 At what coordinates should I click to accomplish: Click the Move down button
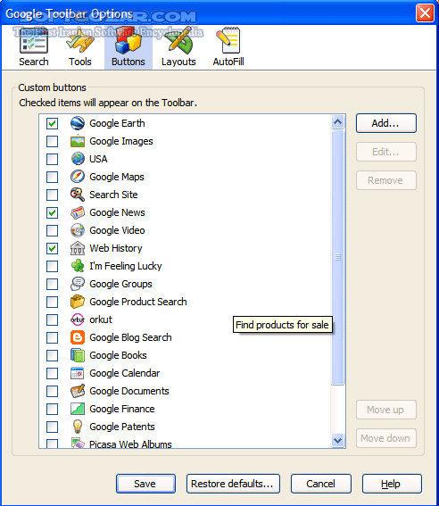click(x=386, y=438)
